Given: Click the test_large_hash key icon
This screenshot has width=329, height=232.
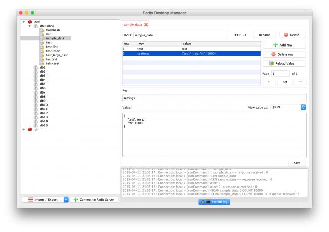Looking at the screenshot, I should coord(42,55).
